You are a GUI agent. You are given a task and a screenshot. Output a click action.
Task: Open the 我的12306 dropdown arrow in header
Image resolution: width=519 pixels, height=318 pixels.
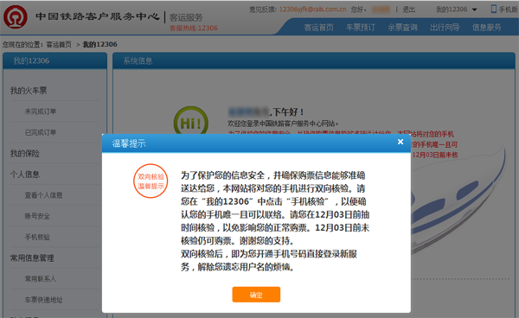(474, 10)
